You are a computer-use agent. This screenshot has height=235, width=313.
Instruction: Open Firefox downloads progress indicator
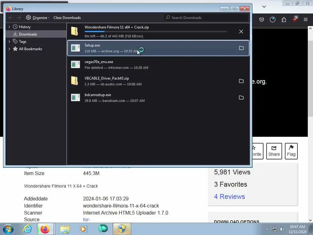pos(272,20)
